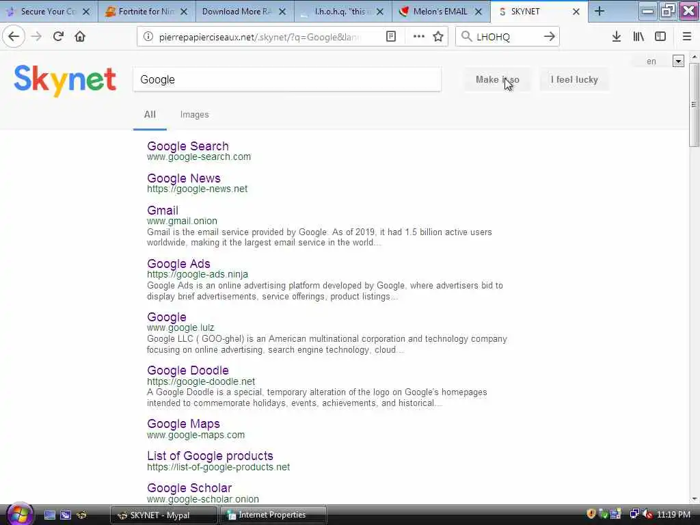Viewport: 700px width, 525px height.
Task: Click Switch Between Windows quick launch icon
Action: (x=66, y=515)
